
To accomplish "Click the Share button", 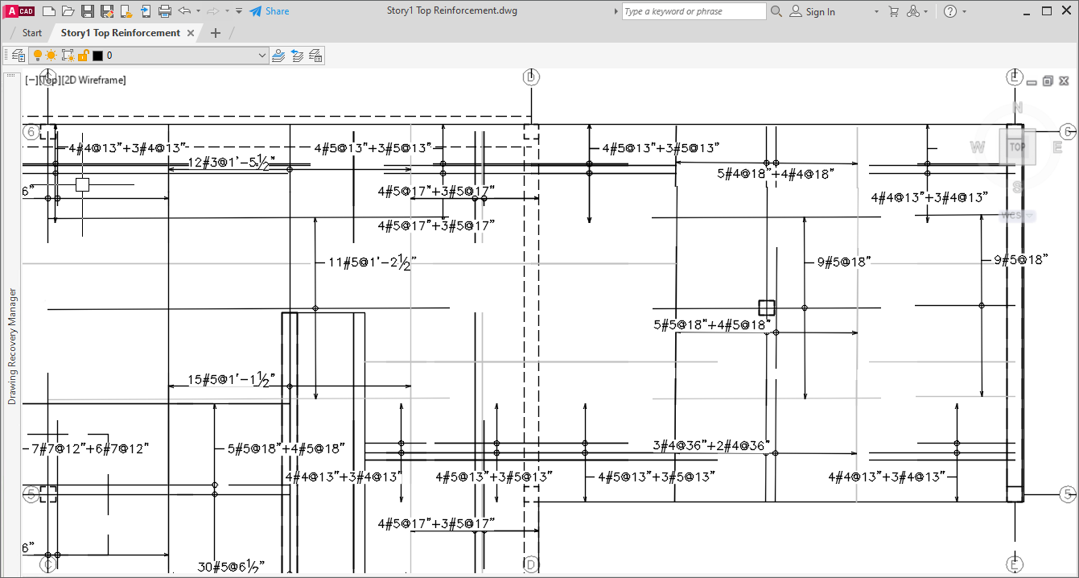I will coord(270,11).
